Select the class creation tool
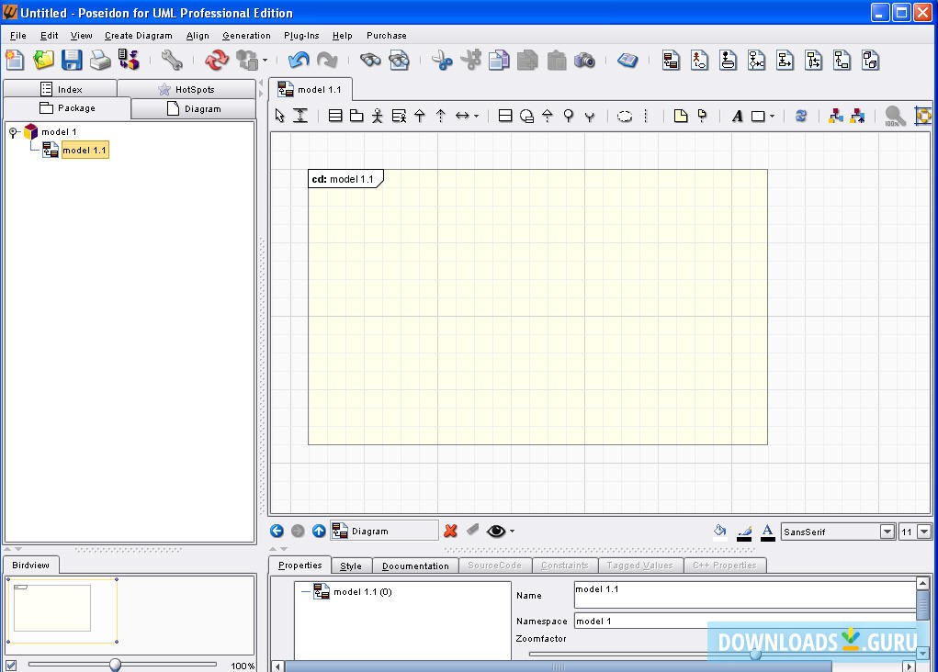The height and width of the screenshot is (672, 938). pos(335,116)
